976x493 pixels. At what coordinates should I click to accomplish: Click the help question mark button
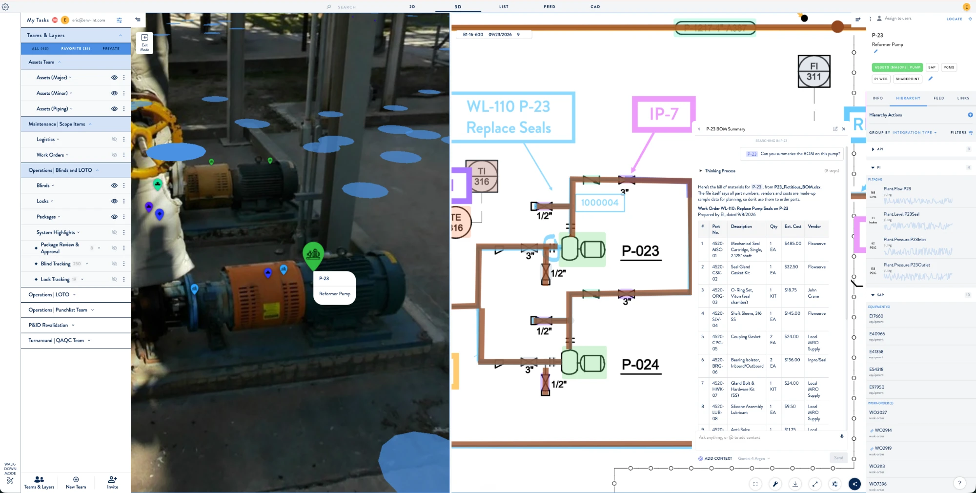[959, 483]
